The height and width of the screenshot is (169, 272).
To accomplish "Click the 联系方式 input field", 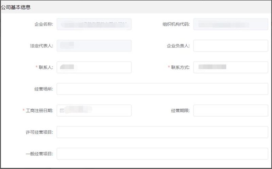I will click(231, 67).
